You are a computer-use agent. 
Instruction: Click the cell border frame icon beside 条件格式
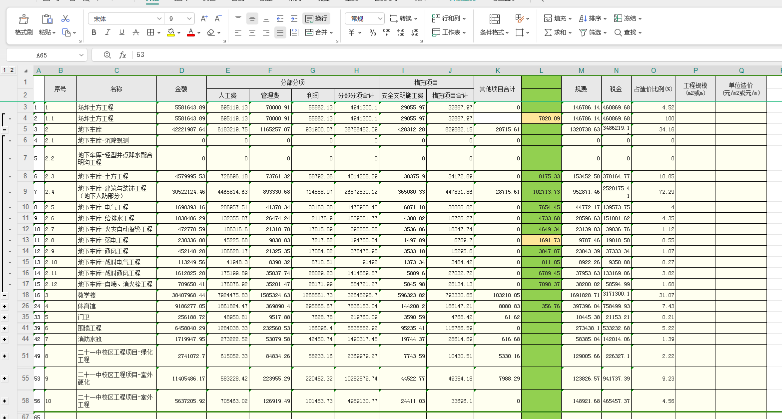(x=520, y=32)
